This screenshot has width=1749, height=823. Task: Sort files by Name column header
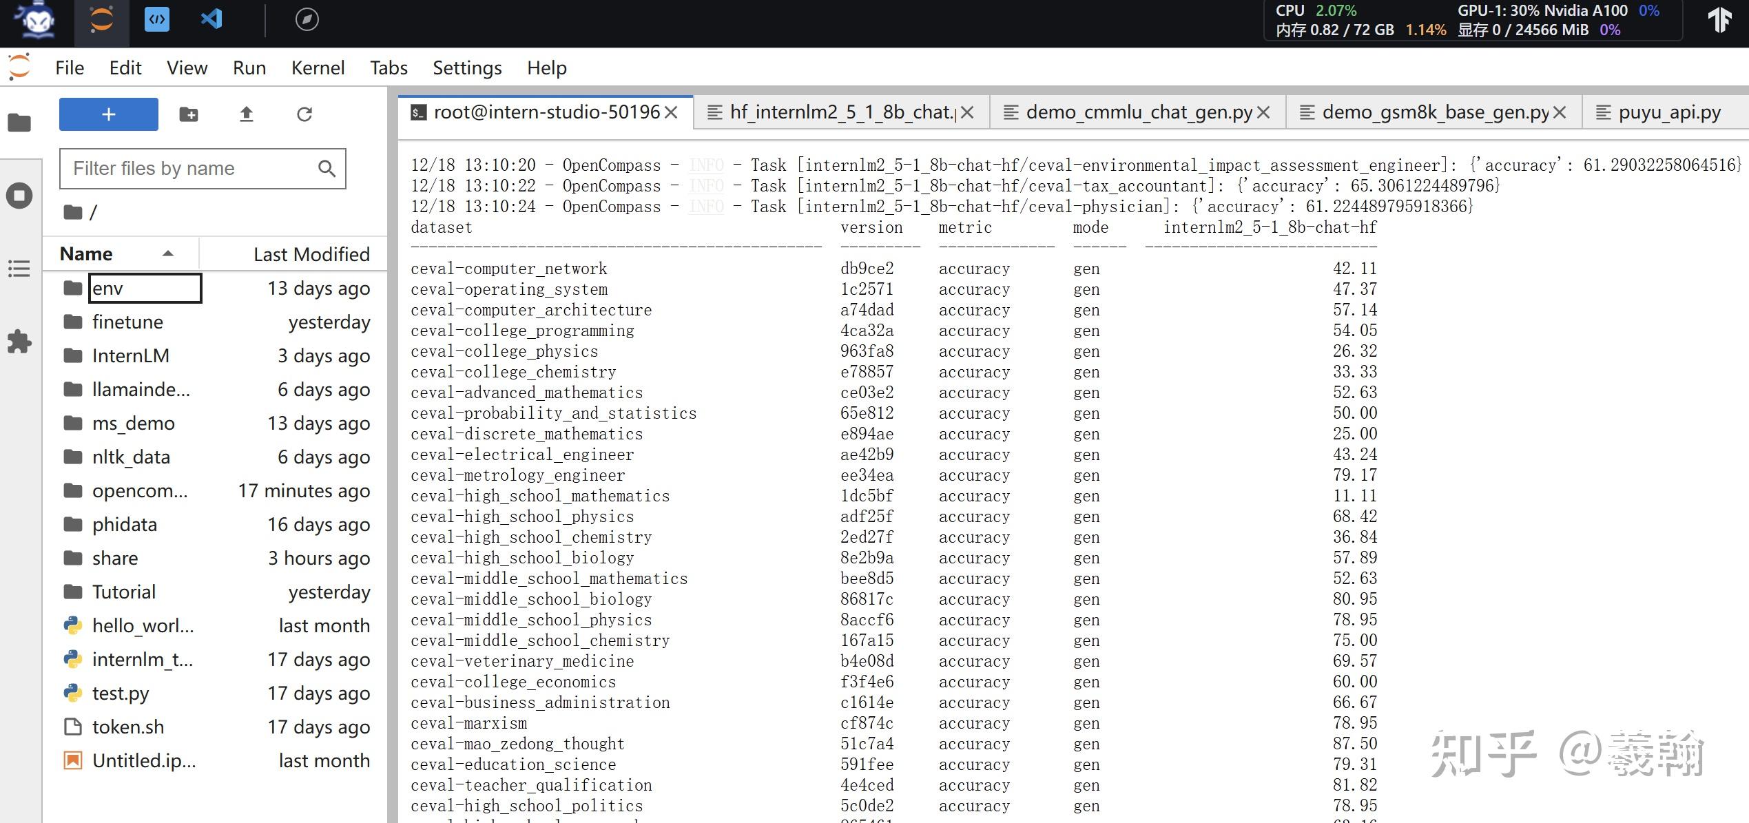86,254
